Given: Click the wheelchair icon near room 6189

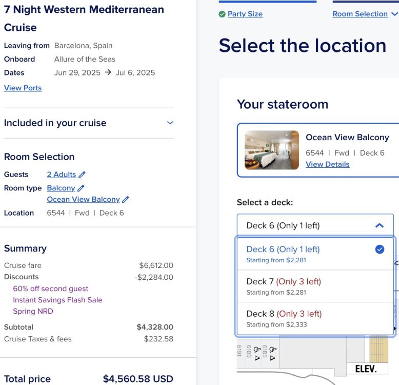Looking at the screenshot, I should (x=257, y=350).
